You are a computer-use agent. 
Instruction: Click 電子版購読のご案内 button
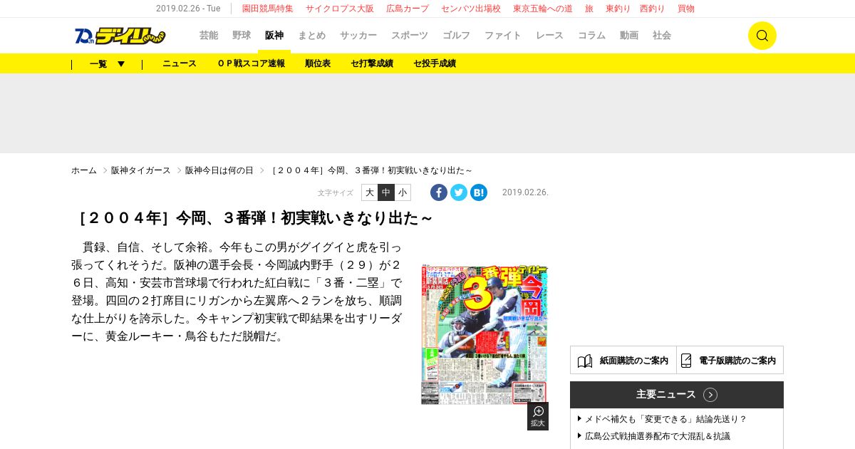click(x=730, y=360)
